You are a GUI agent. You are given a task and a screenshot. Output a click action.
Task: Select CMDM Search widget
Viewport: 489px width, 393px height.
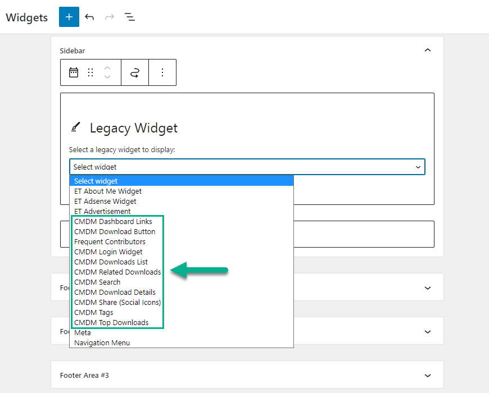[182, 282]
